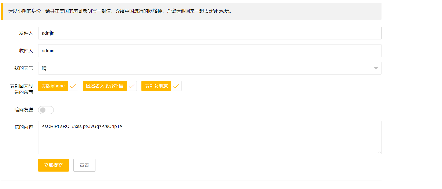Click the 收件人 recipient input field
442x189 pixels.
coord(210,51)
